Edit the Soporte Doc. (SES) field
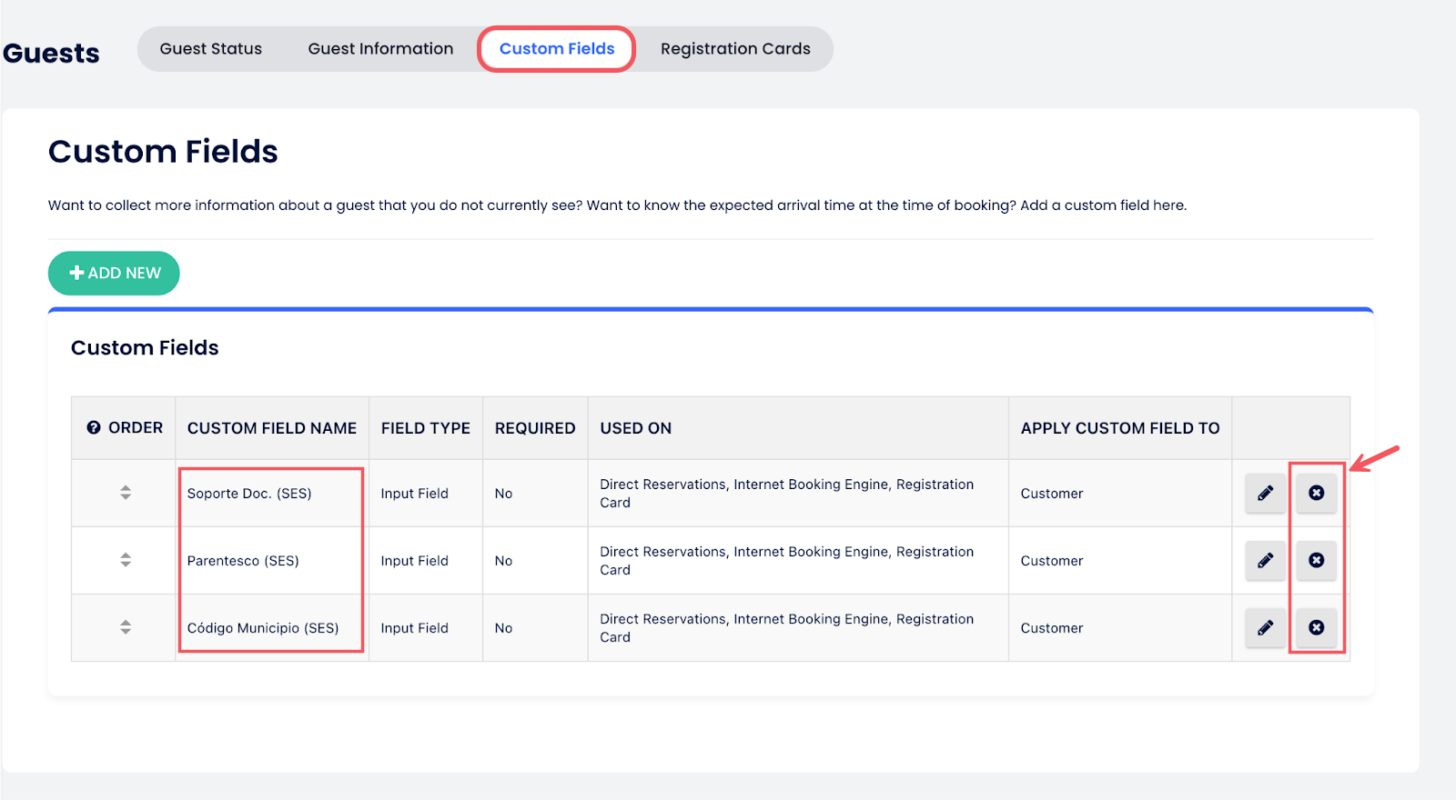Viewport: 1456px width, 800px height. (1265, 493)
